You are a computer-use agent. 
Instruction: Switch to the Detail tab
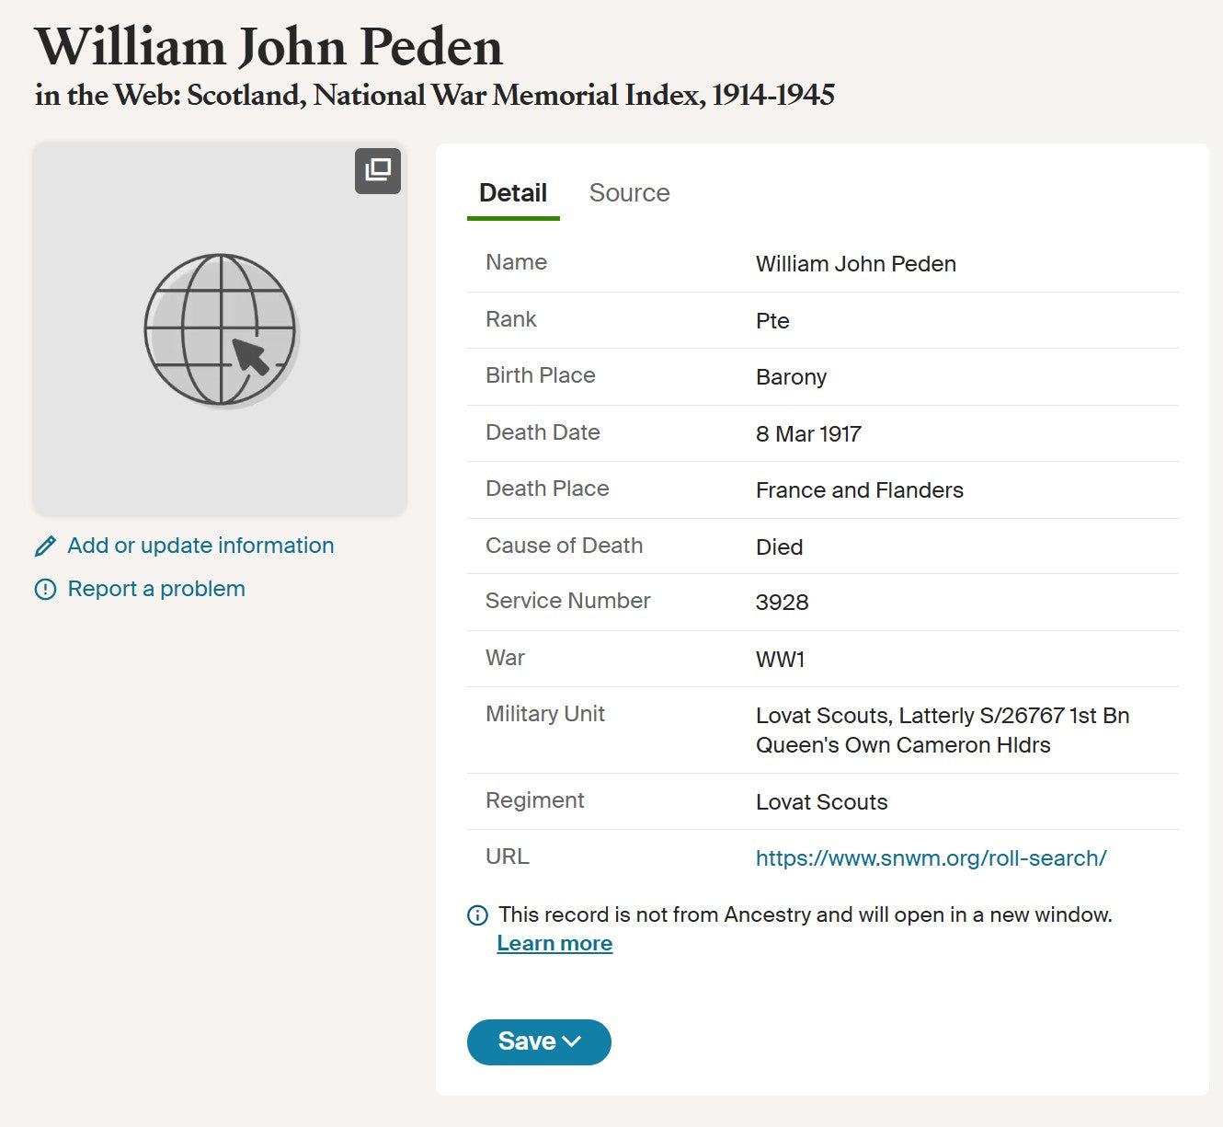[x=513, y=193]
